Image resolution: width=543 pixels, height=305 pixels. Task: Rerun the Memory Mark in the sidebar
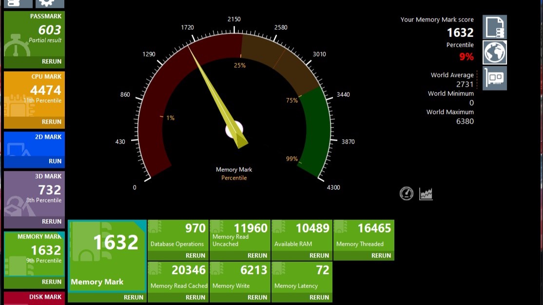coord(52,282)
